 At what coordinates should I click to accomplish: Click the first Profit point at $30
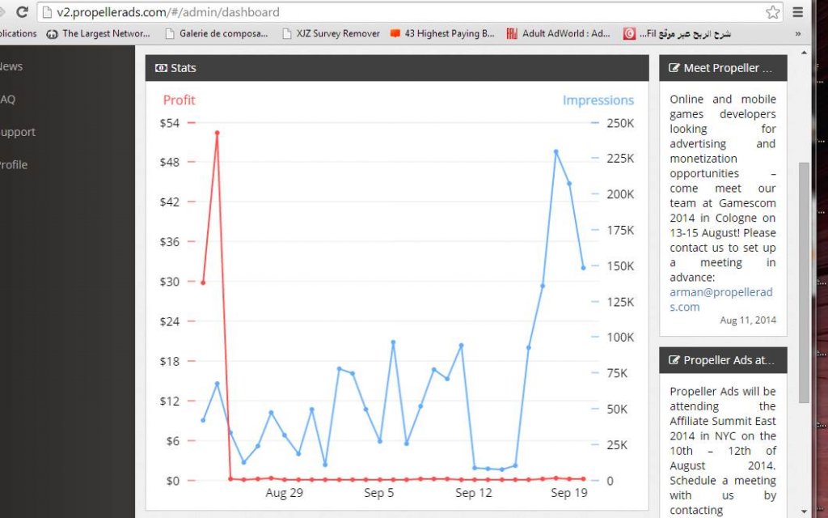pyautogui.click(x=203, y=282)
